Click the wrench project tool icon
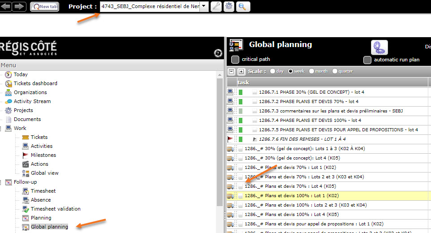Viewport: 431px width, 233px height. pos(216,7)
